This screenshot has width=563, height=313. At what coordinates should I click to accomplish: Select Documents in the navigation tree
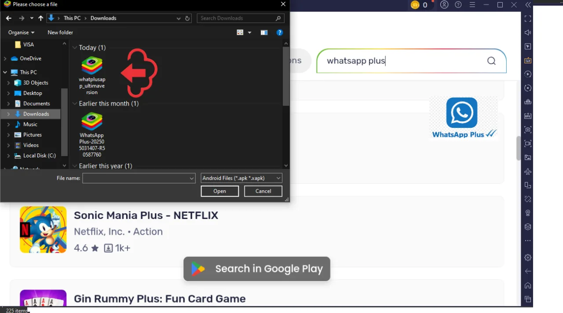click(x=37, y=103)
